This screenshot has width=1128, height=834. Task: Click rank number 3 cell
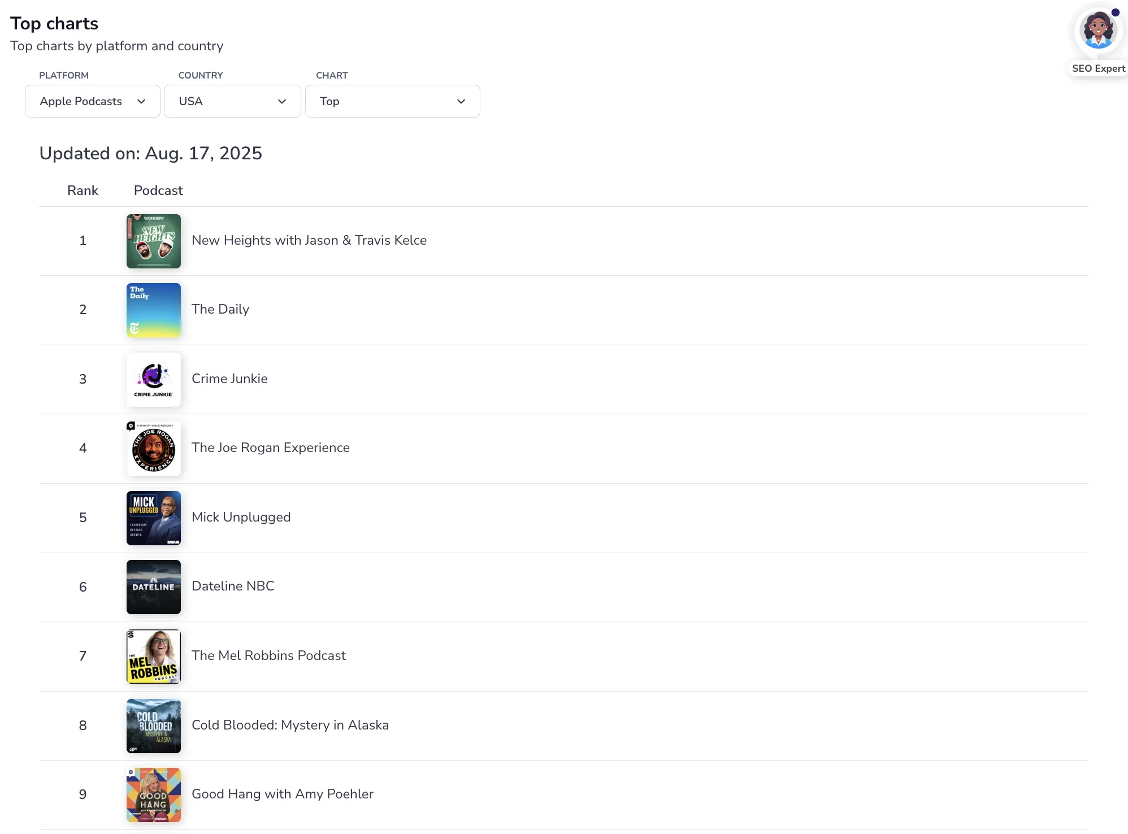tap(83, 379)
